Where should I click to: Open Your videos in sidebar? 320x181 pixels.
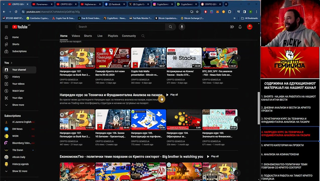[x=19, y=84]
